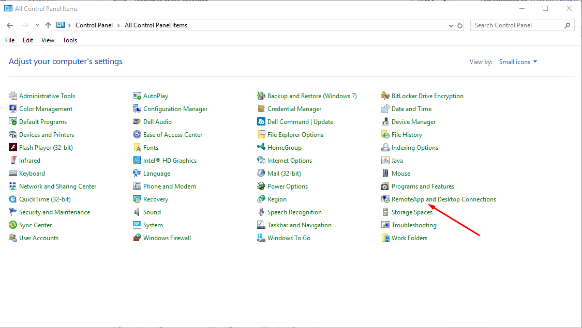Open RemoteApp and Desktop Connections link
This screenshot has width=582, height=328.
pyautogui.click(x=443, y=199)
